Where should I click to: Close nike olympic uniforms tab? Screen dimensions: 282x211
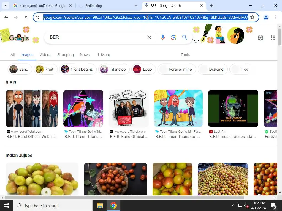[70, 5]
